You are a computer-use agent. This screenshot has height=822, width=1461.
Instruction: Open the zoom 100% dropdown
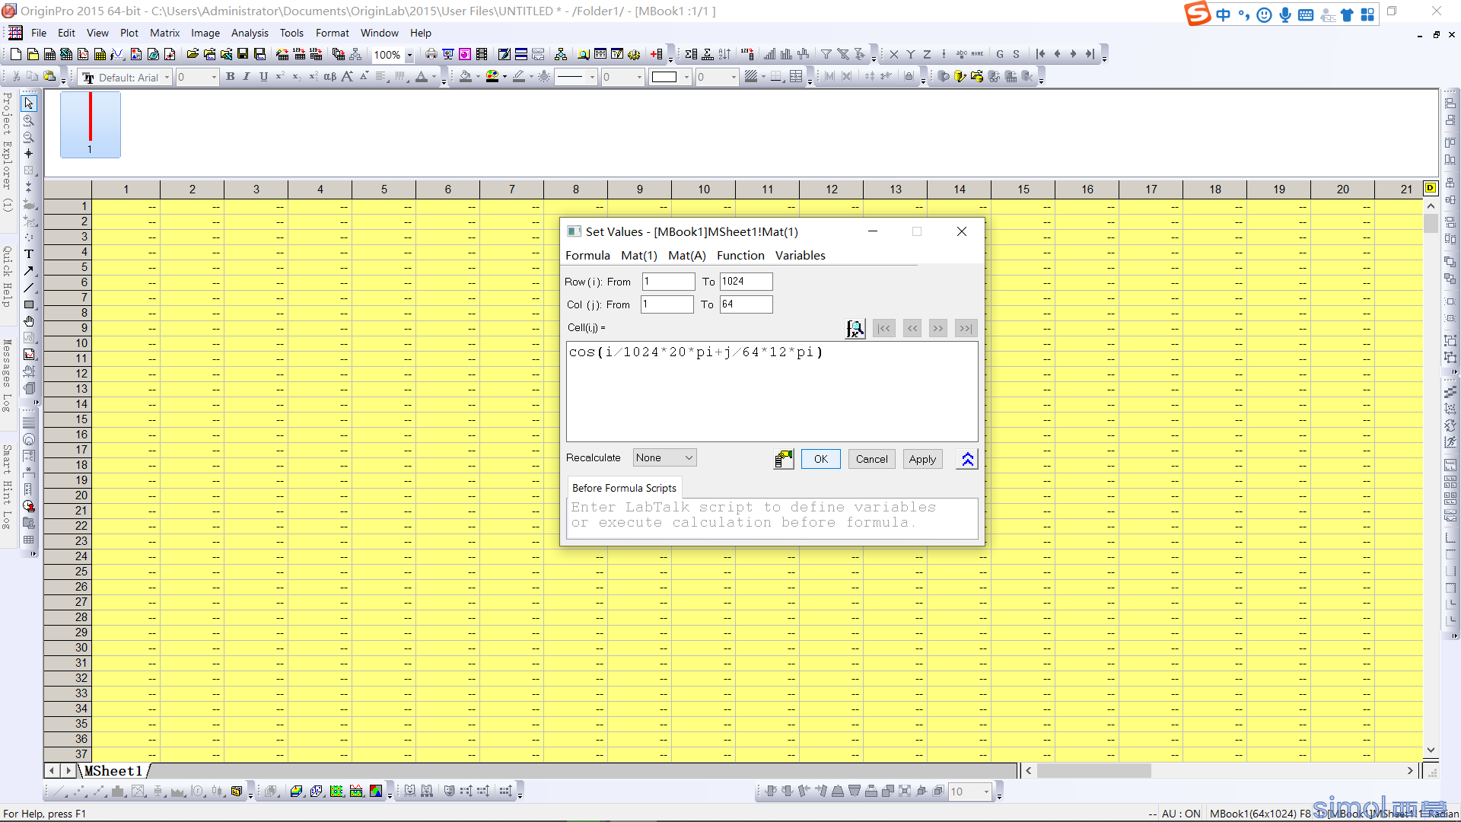pyautogui.click(x=409, y=55)
